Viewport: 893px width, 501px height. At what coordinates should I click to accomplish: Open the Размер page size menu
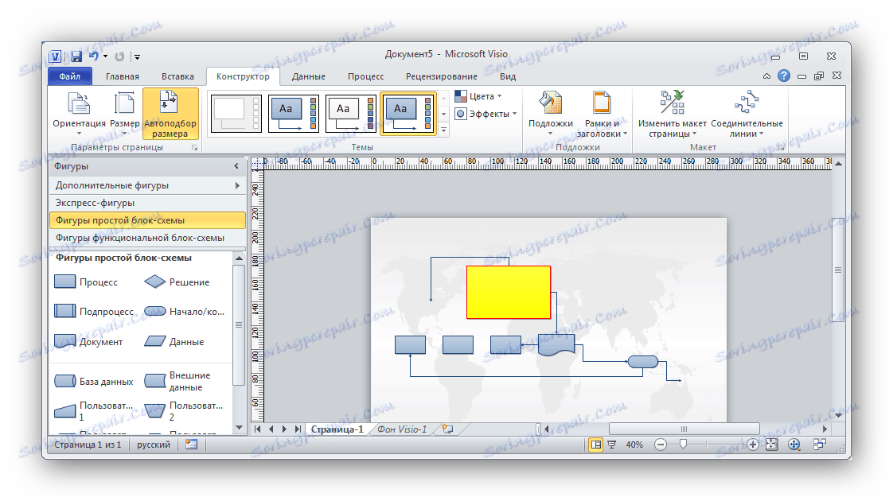tap(124, 114)
